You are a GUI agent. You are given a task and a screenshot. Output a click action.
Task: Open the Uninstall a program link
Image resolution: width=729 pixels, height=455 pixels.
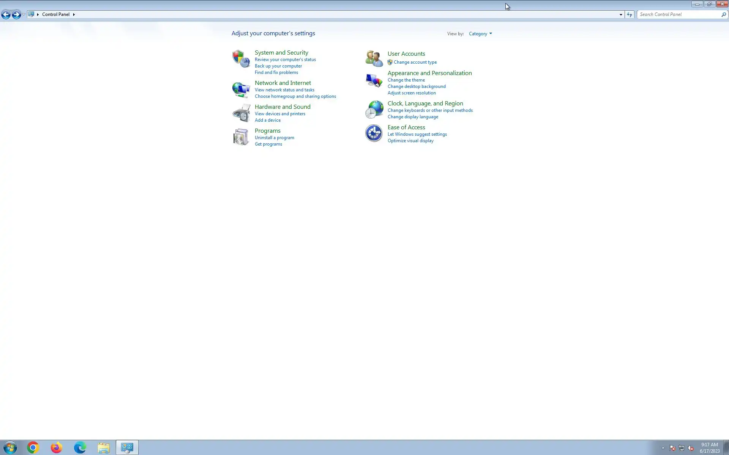point(274,138)
